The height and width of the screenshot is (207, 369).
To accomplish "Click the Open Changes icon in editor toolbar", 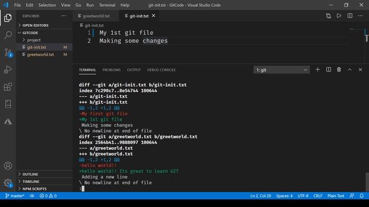I will click(328, 16).
